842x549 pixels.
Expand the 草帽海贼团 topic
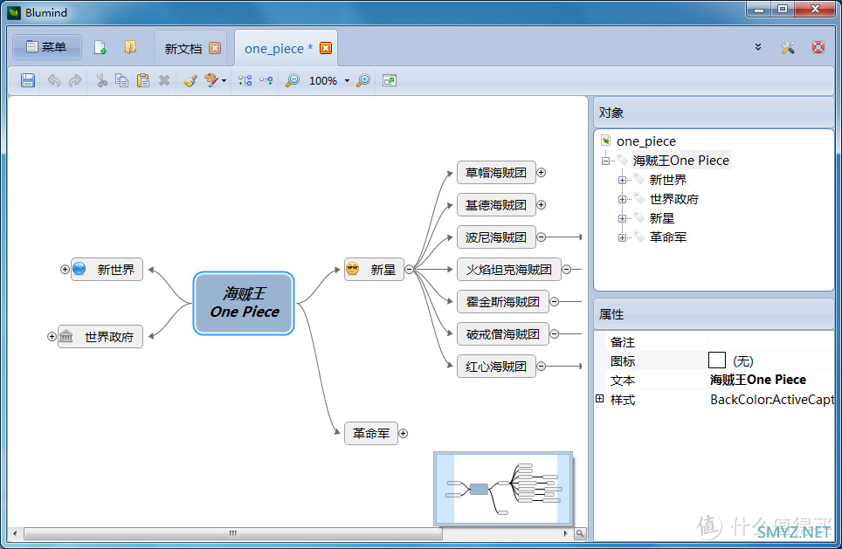click(x=542, y=173)
